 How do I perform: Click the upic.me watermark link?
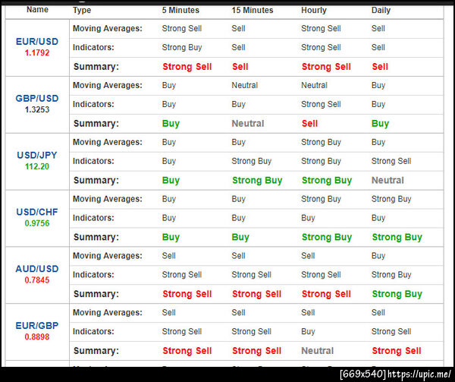pos(419,374)
